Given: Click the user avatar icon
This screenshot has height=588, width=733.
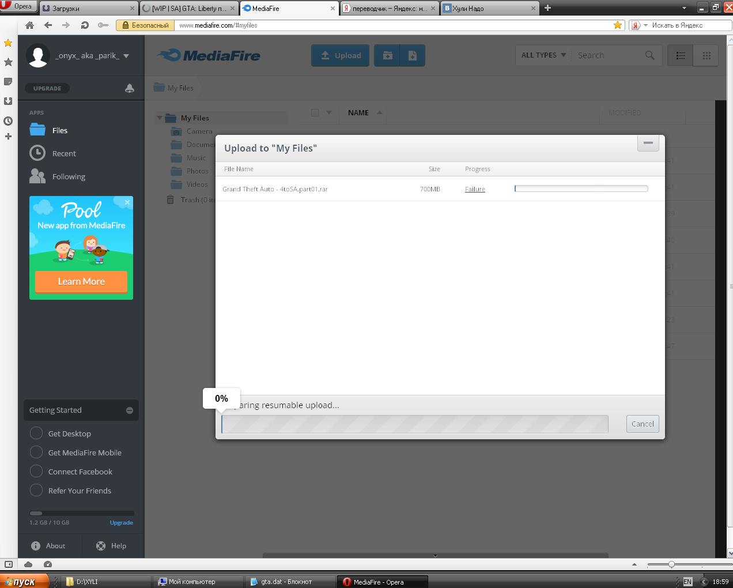Looking at the screenshot, I should point(38,56).
